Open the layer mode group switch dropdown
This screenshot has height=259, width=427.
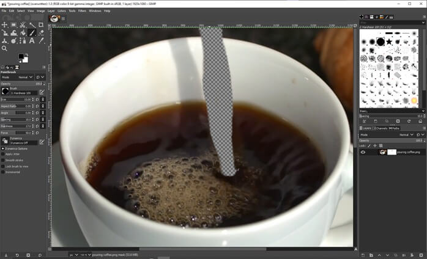pyautogui.click(x=420, y=134)
